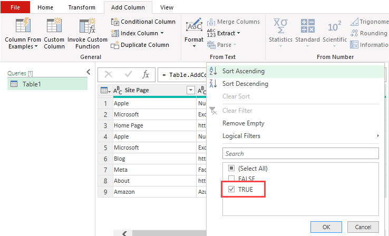Click the Format ABC icon
The width and height of the screenshot is (389, 236).
click(194, 25)
